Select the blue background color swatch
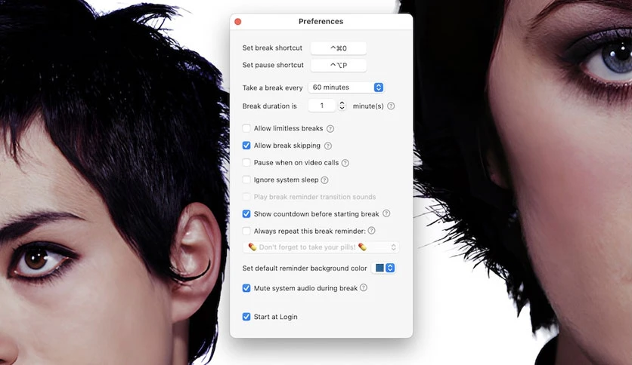 (380, 268)
